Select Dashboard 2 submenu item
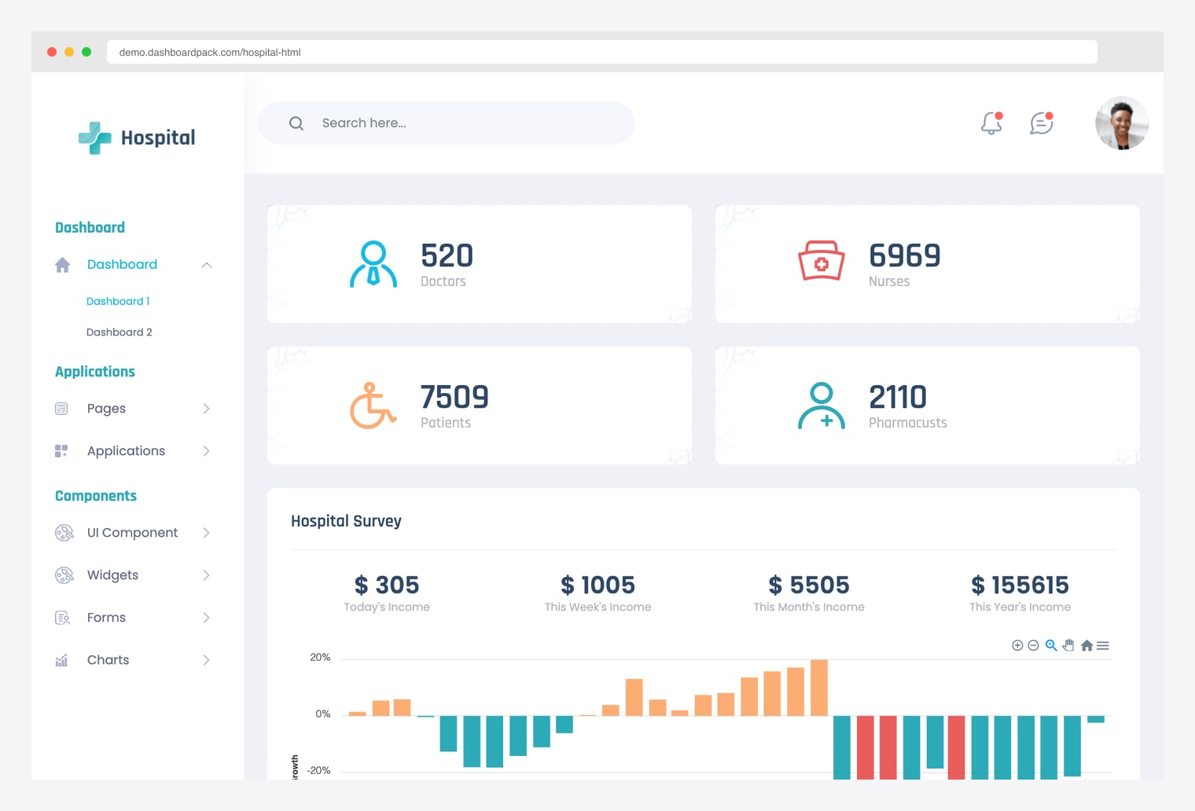 point(119,332)
